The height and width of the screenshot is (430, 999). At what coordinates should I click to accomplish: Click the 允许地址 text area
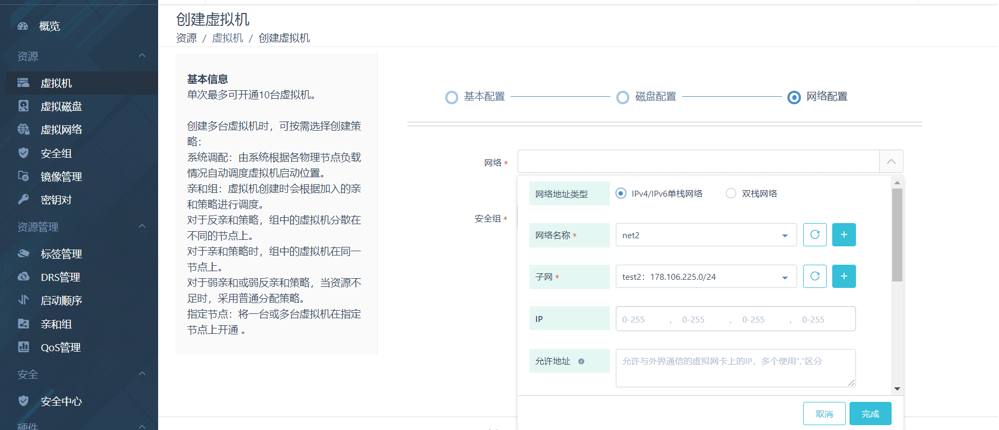[x=735, y=368]
